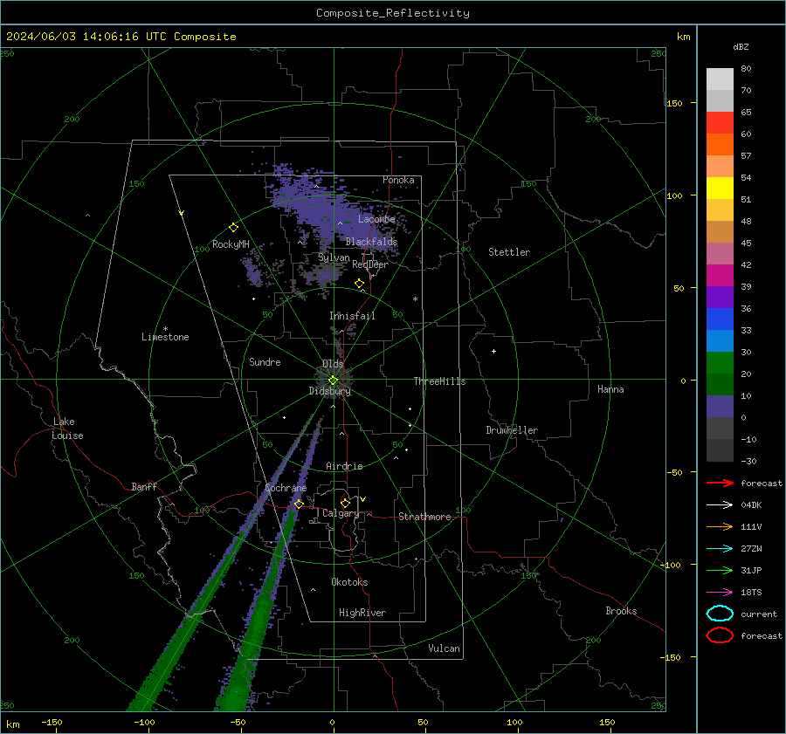Click the RedDeer city label
786x734 pixels.
click(x=370, y=264)
